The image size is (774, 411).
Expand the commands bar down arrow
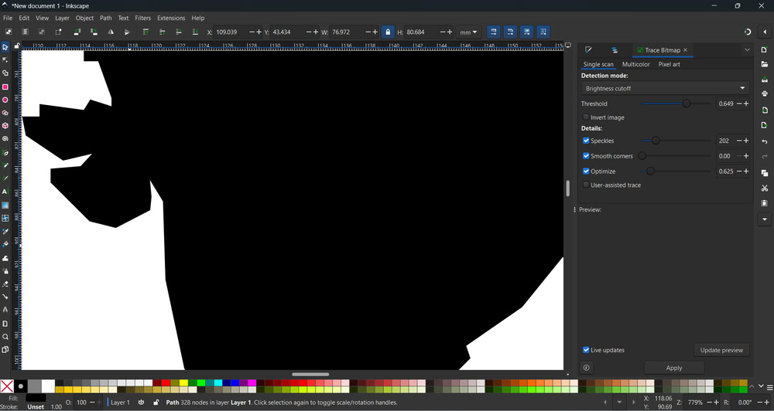tap(765, 219)
